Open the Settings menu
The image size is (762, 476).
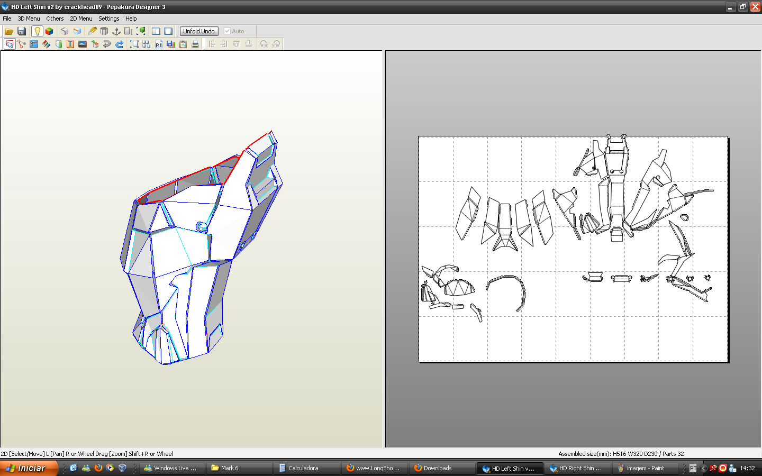coord(108,19)
